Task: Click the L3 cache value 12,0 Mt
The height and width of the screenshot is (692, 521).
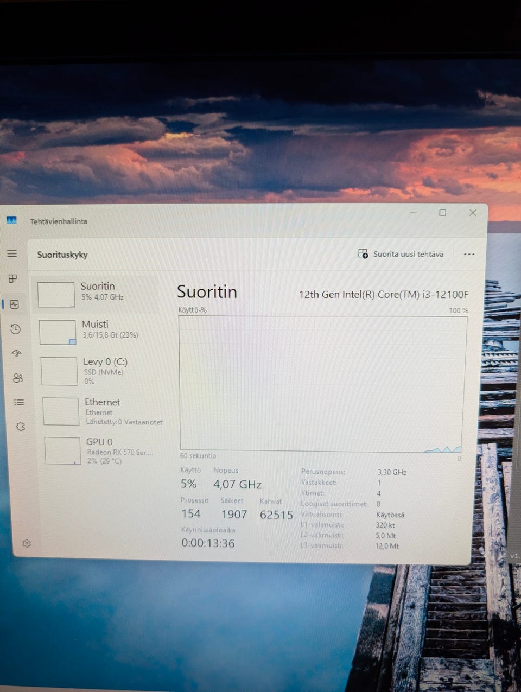Action: [x=387, y=546]
